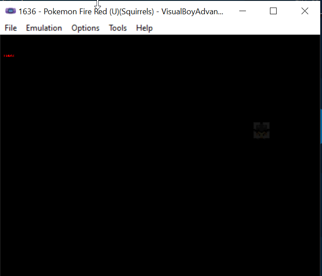Click title bar gap before the minimize button
Screen dimensions: 322x276
229,12
